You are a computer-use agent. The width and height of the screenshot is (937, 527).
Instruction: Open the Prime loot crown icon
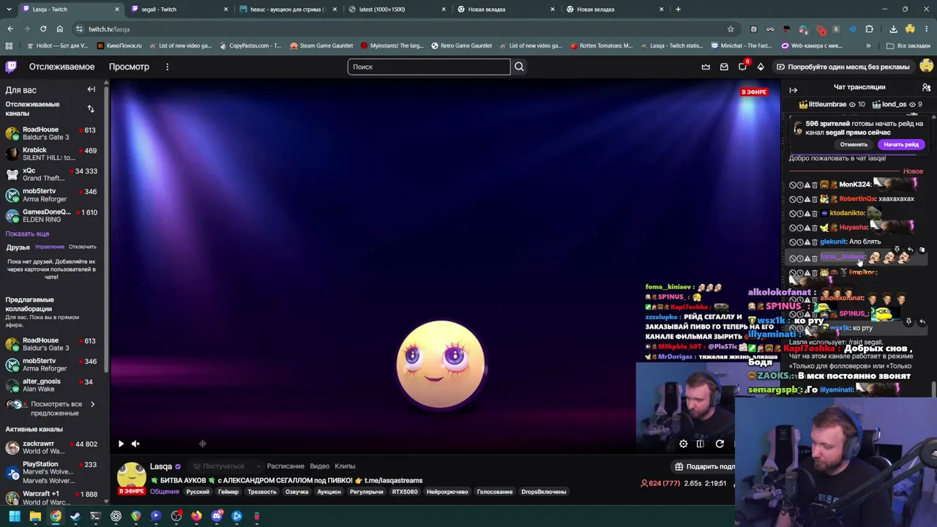click(x=706, y=67)
